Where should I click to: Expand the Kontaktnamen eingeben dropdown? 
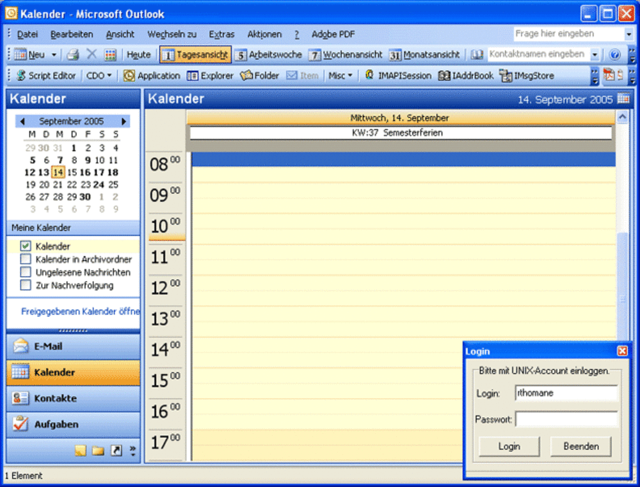click(x=595, y=54)
